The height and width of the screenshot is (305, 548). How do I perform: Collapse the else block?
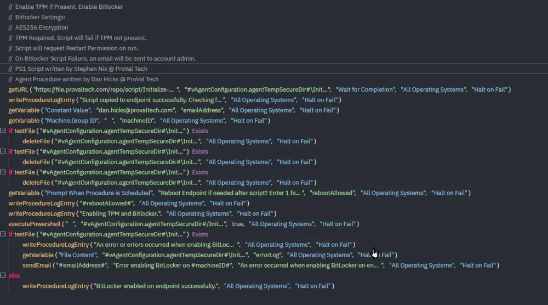(3, 275)
